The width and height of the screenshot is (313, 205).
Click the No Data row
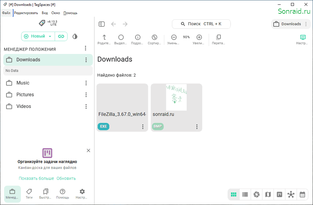(x=48, y=71)
